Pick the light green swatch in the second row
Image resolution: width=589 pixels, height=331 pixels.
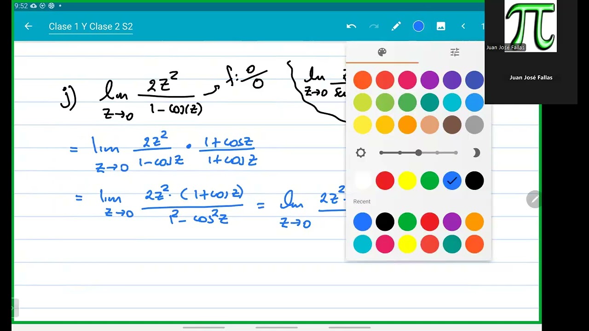385,103
